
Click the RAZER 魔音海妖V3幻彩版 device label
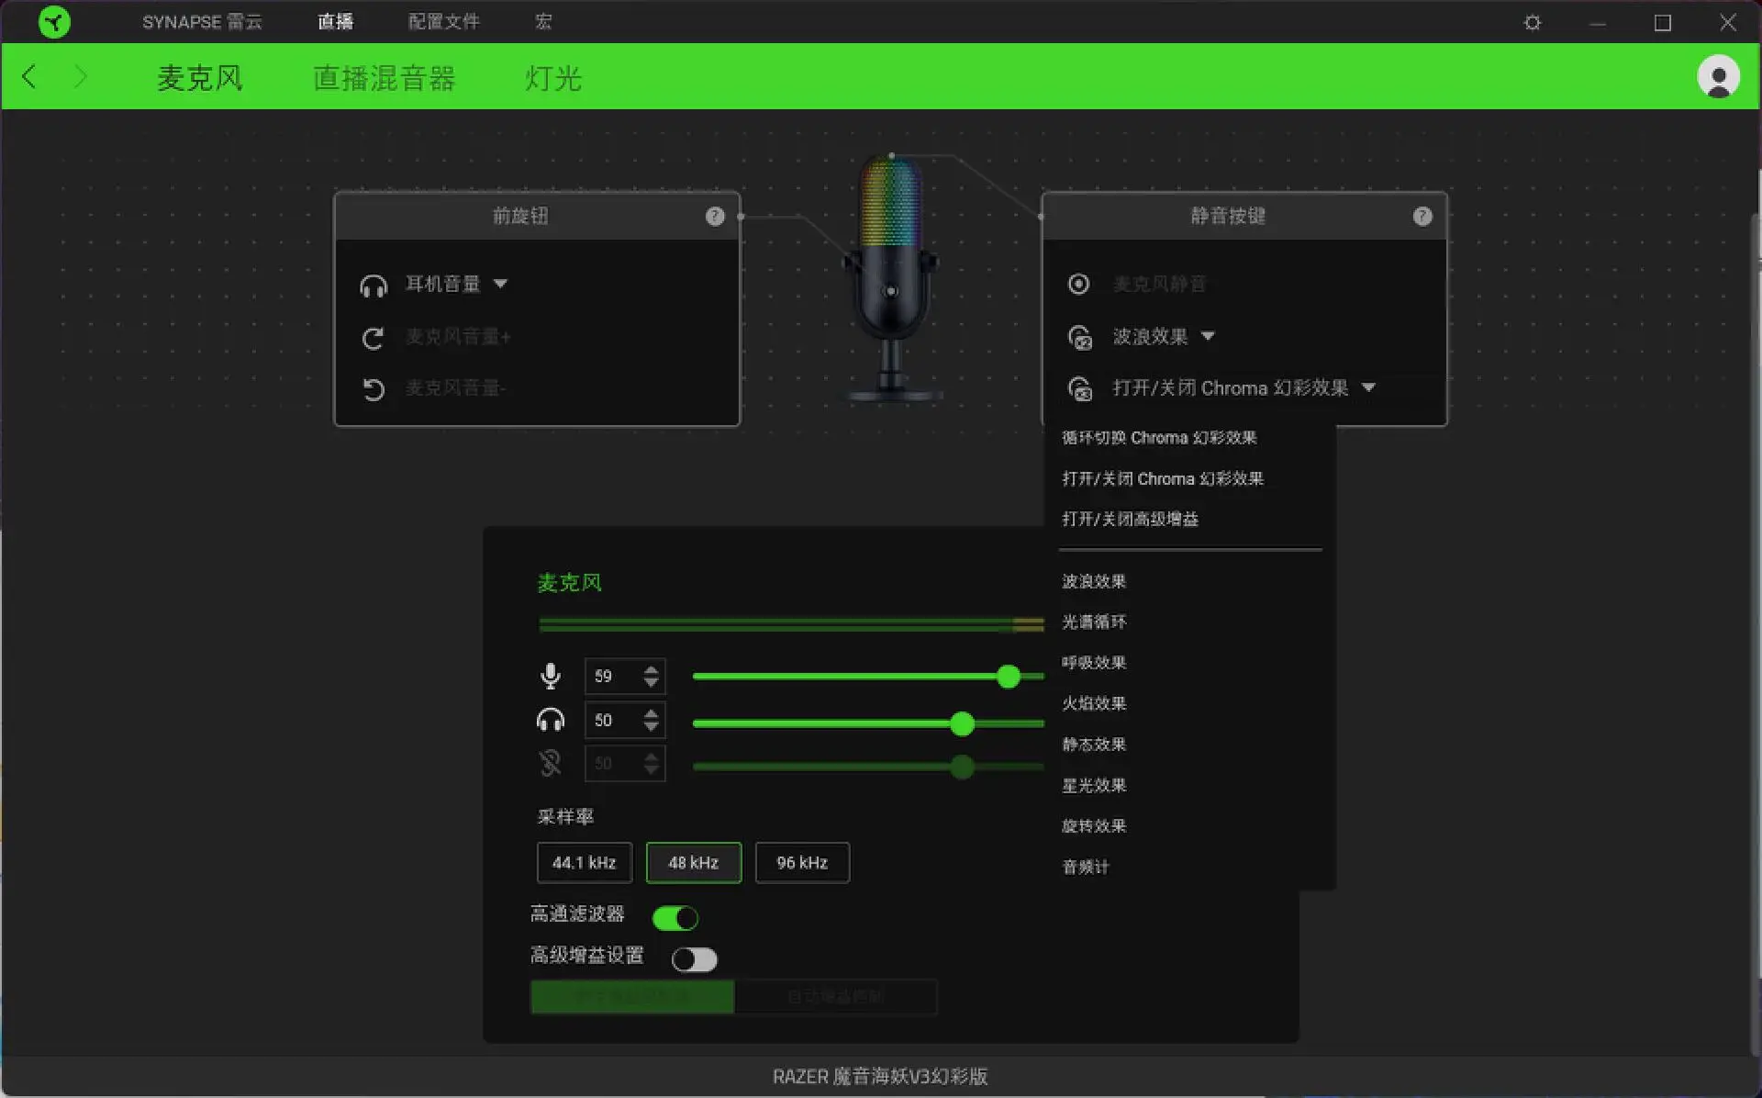click(x=880, y=1076)
